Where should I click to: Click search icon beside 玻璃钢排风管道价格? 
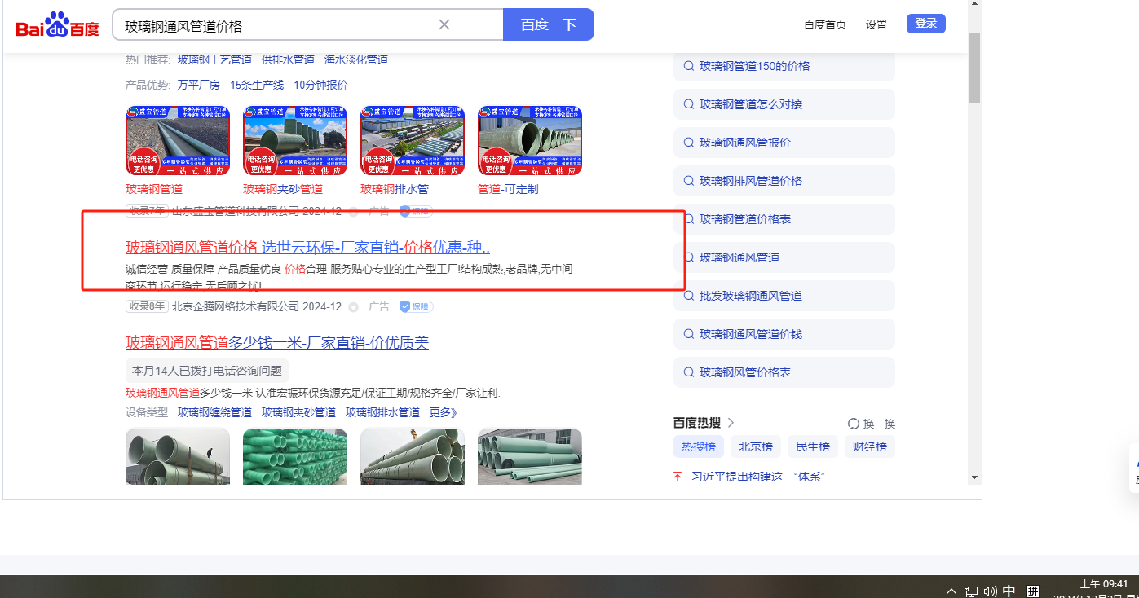click(x=688, y=181)
